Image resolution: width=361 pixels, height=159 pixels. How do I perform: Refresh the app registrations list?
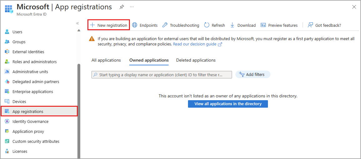tap(215, 25)
